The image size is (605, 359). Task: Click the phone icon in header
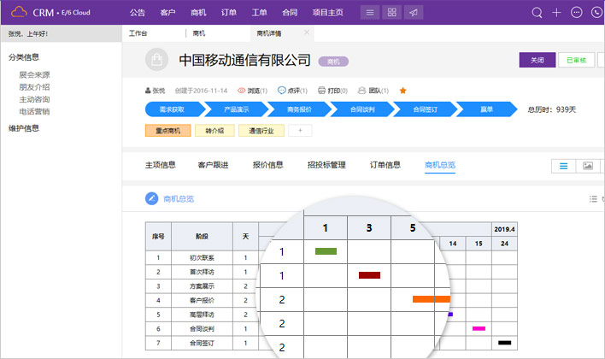click(596, 13)
